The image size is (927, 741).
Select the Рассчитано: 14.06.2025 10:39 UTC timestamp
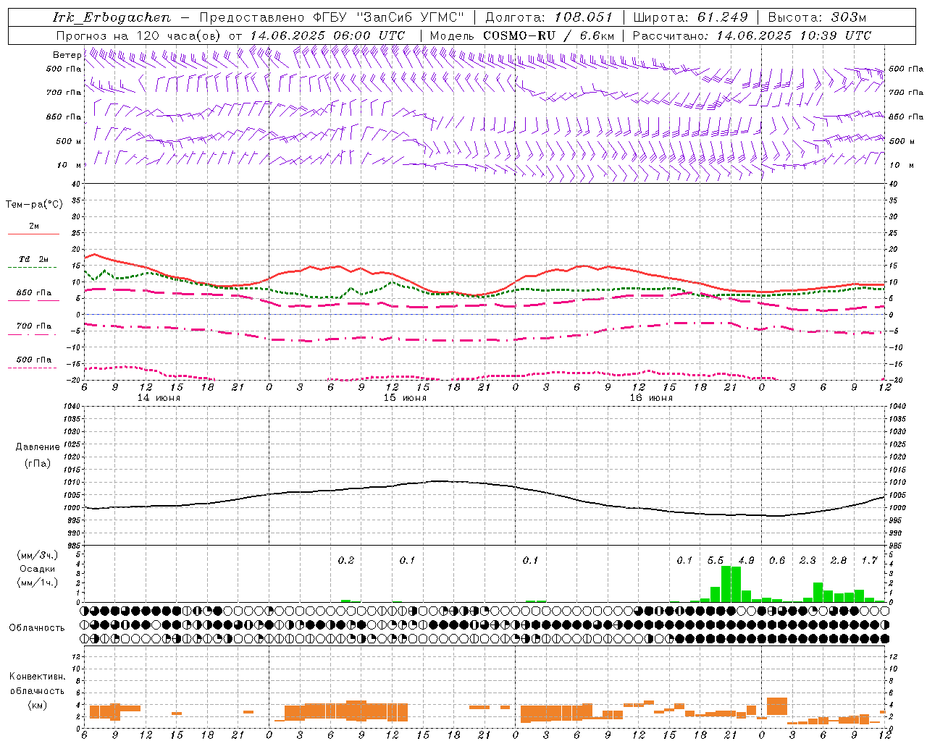coord(752,35)
